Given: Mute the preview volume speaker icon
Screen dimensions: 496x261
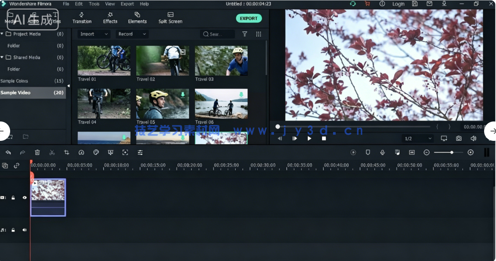Looking at the screenshot, I should (x=473, y=138).
